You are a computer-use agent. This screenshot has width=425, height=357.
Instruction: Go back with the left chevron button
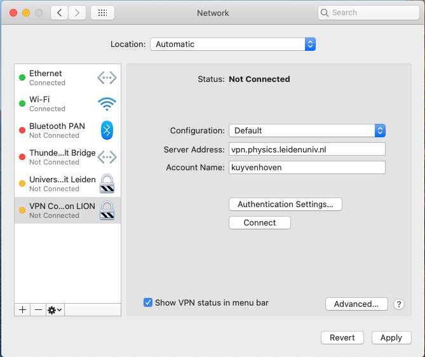pyautogui.click(x=60, y=13)
